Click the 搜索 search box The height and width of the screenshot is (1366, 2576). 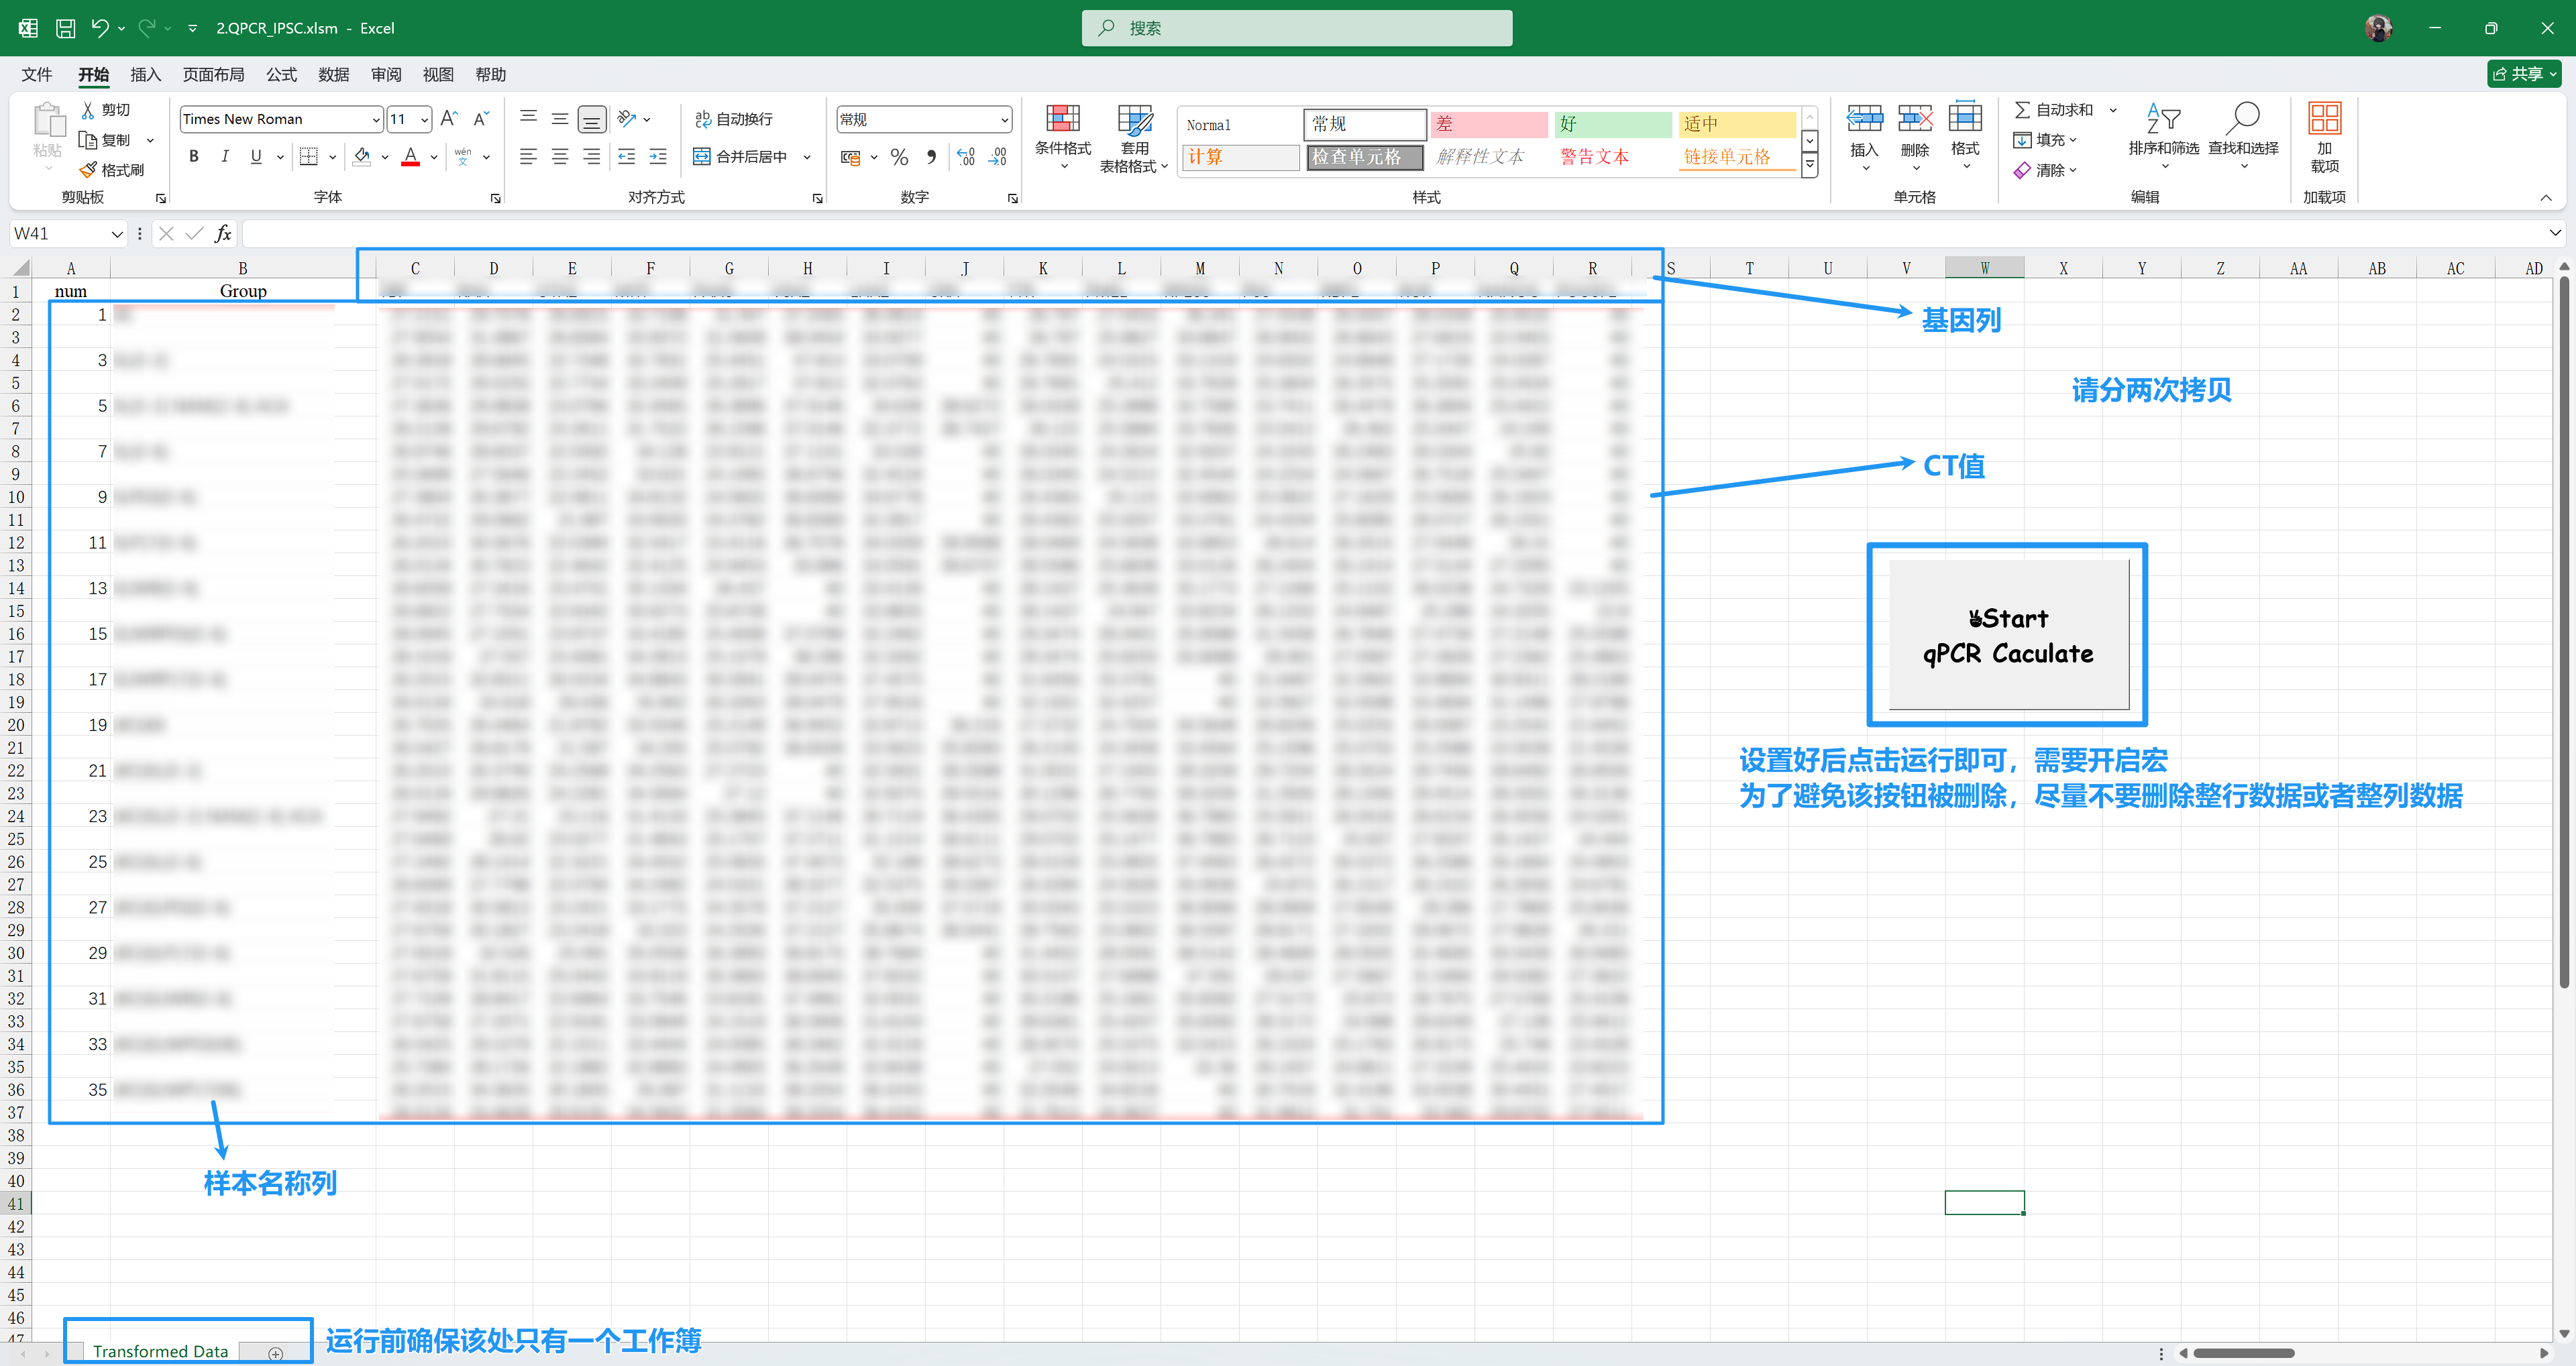1296,28
